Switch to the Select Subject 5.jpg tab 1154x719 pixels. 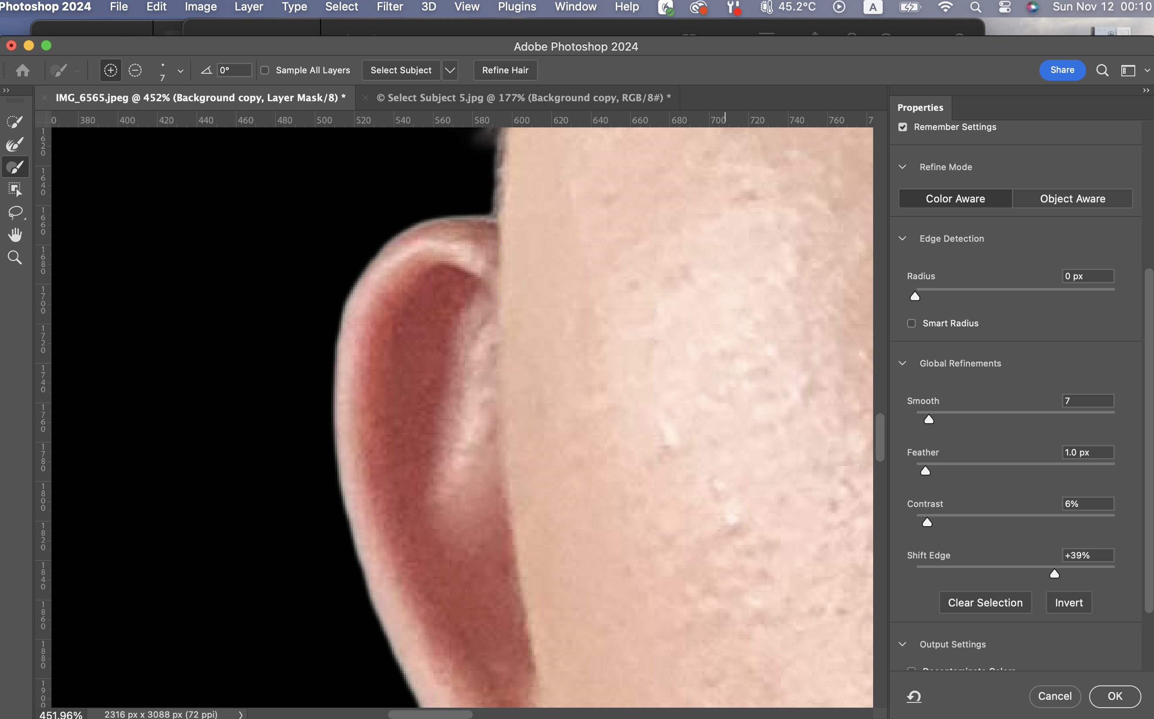(x=523, y=98)
